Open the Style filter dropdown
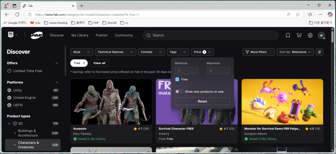The width and height of the screenshot is (336, 154). click(82, 52)
